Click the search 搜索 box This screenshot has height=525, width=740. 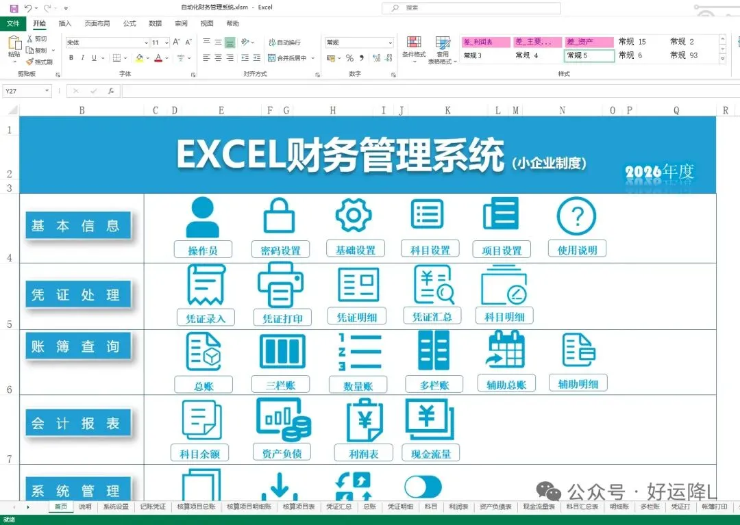click(x=471, y=8)
